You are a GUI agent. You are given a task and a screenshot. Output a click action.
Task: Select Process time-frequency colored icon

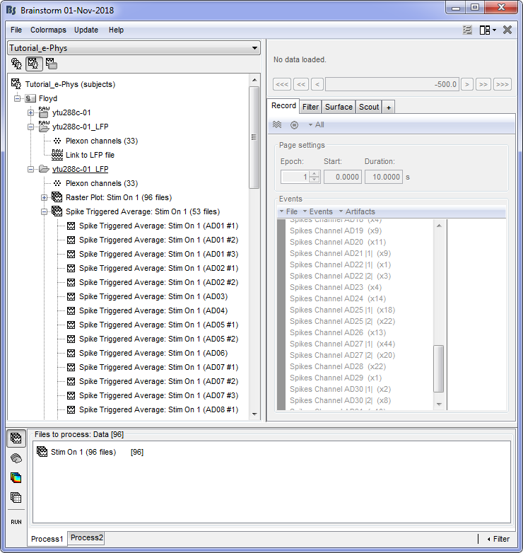point(16,478)
